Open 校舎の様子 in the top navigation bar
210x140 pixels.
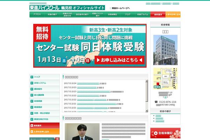[52, 14]
